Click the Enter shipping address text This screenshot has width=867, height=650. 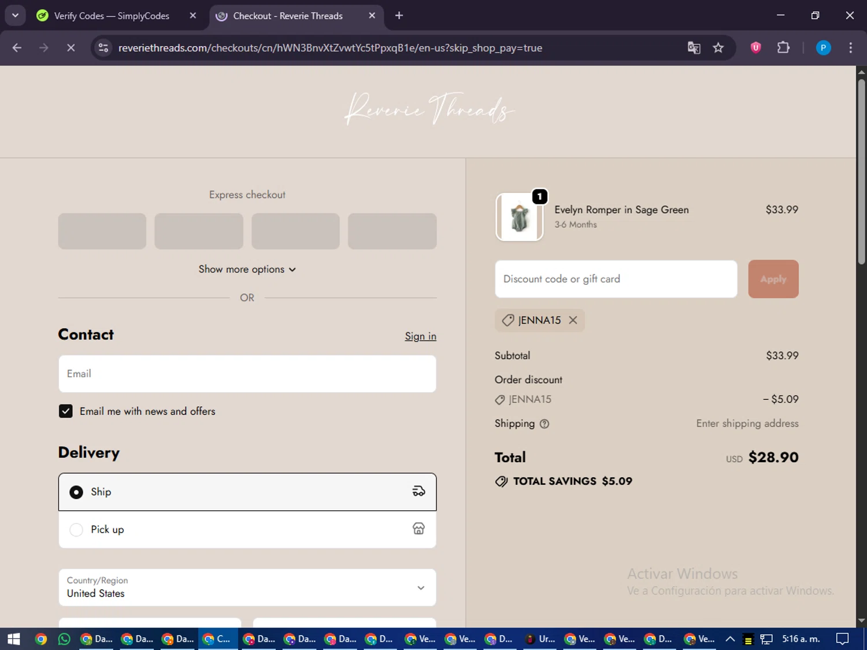[x=747, y=424]
